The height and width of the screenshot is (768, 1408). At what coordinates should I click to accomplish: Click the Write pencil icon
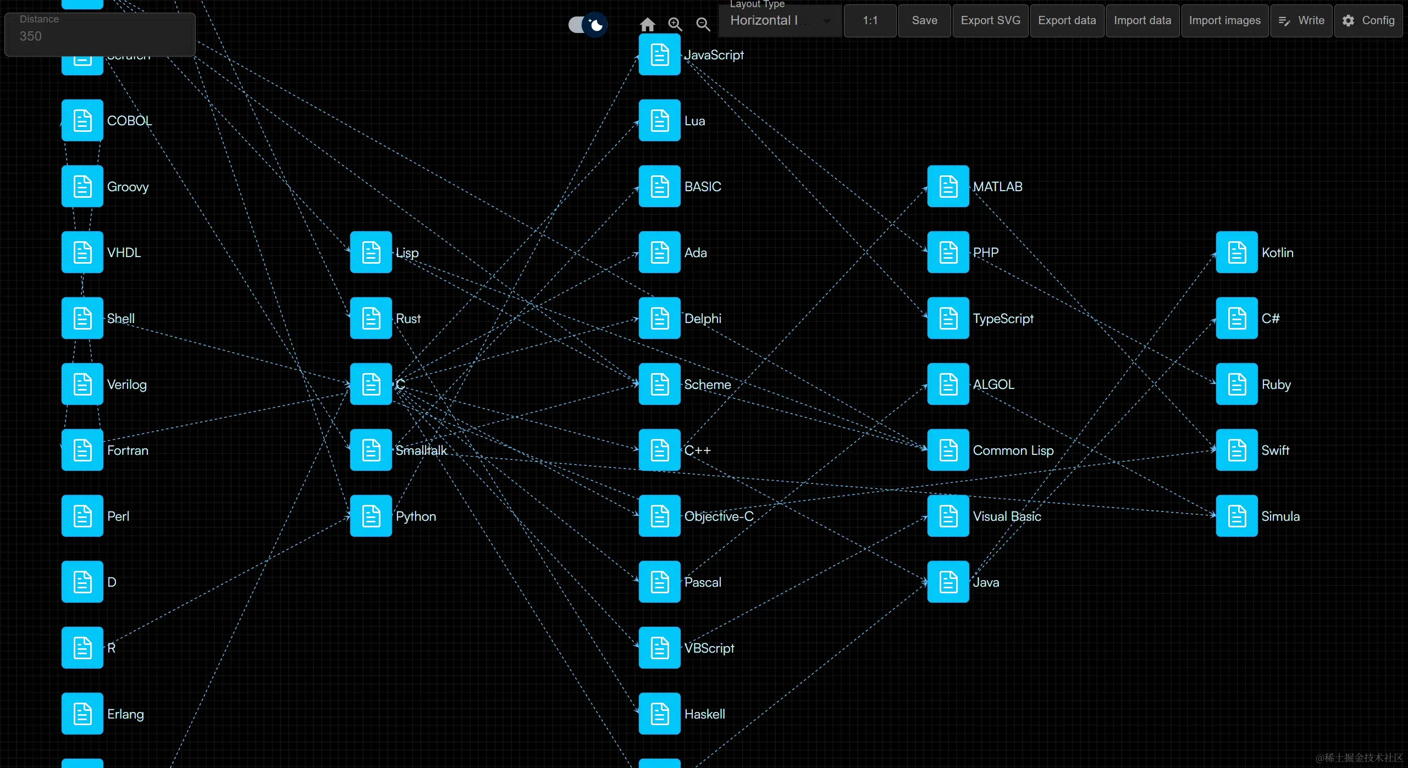point(1284,20)
